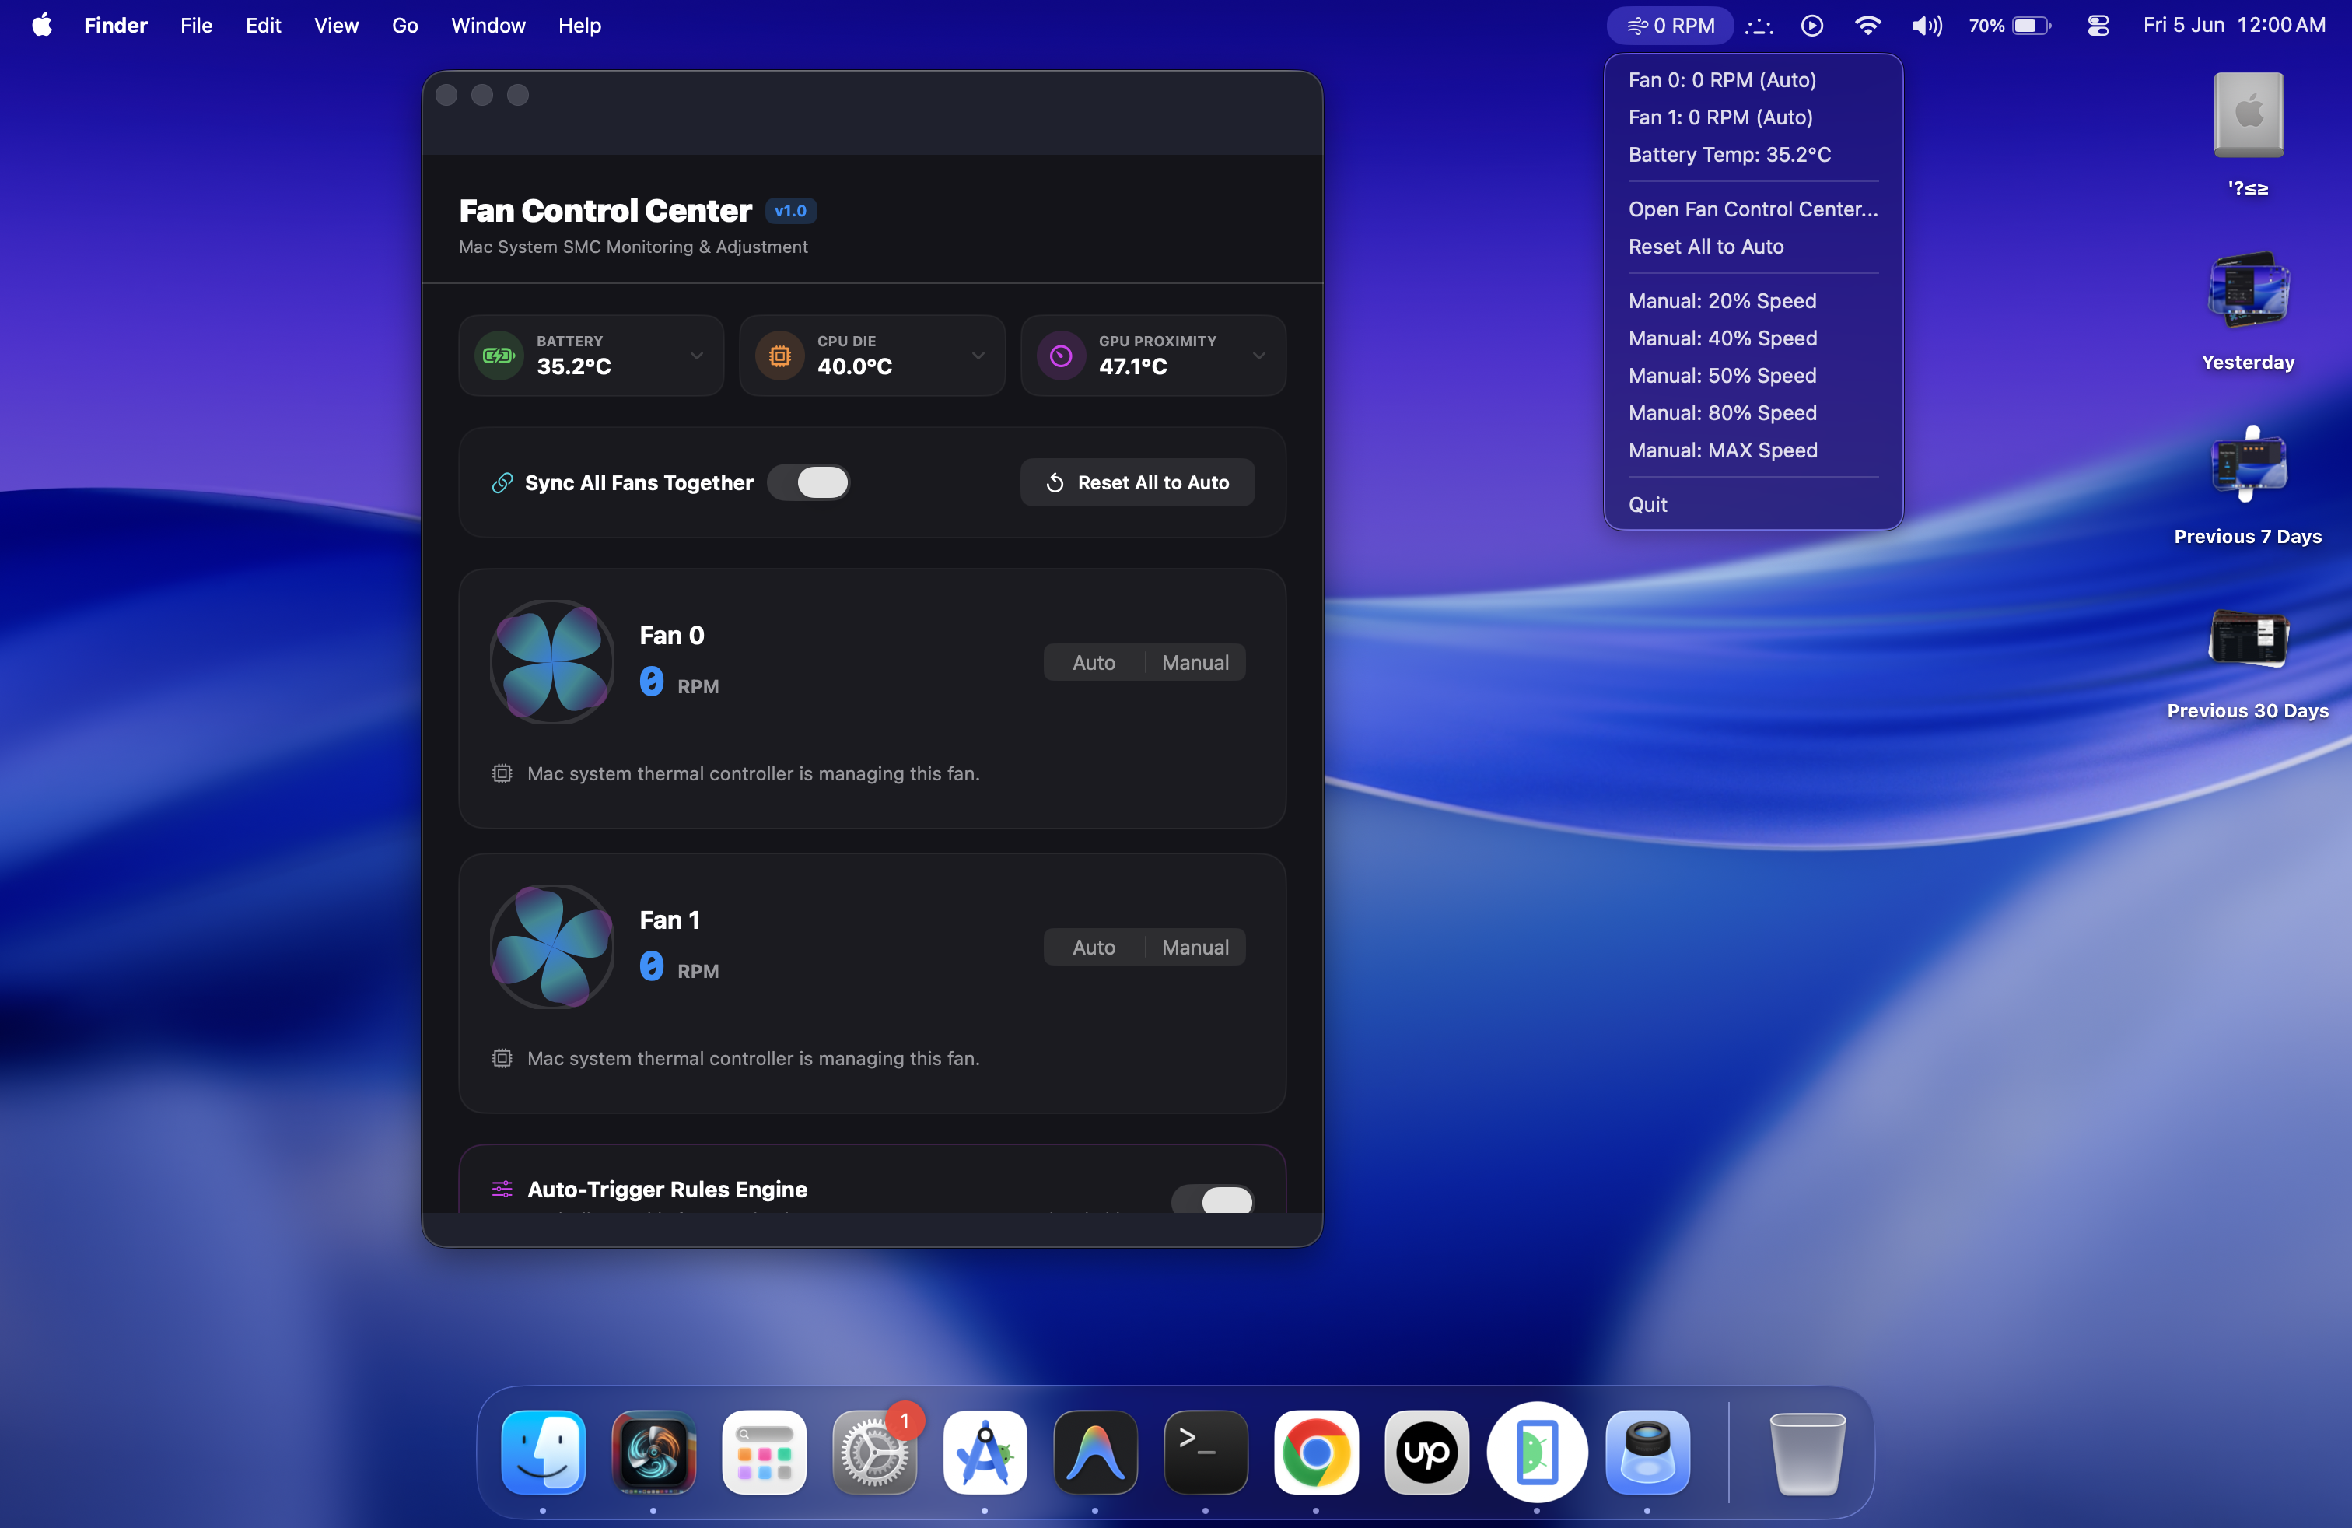
Task: Click the Fan 0 spinning fan graphic
Action: pos(552,661)
